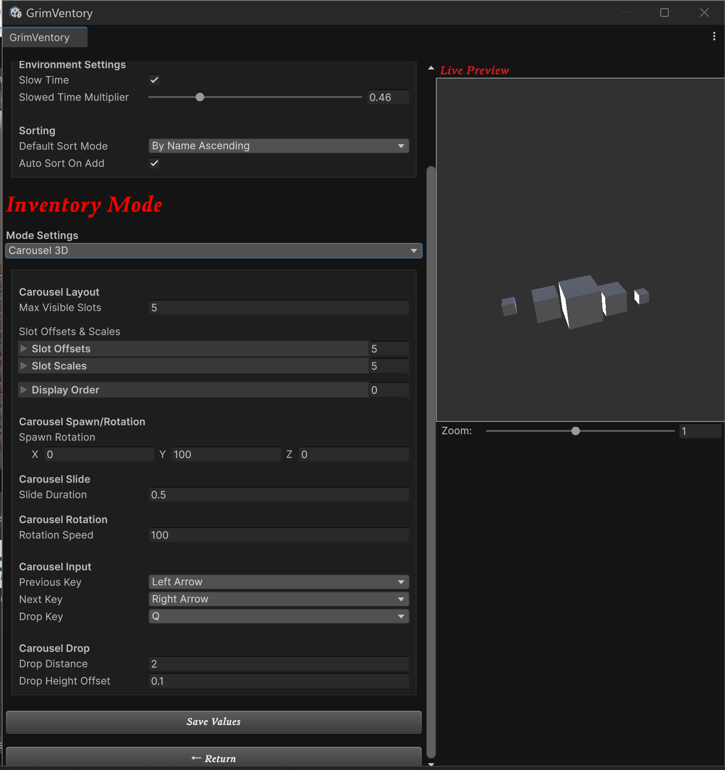Click the Display Order size field
This screenshot has width=725, height=770.
(389, 390)
